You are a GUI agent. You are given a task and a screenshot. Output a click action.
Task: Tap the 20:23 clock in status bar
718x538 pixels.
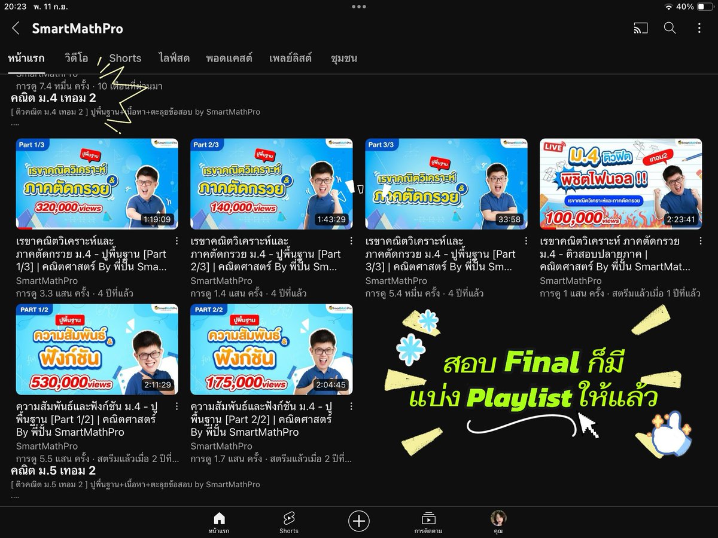14,7
